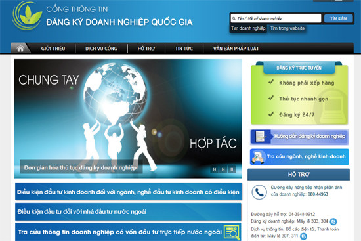The image size is (361, 241).
Task: Click the icon on Tra cứu ngành, nghề
Action: [x=258, y=157]
